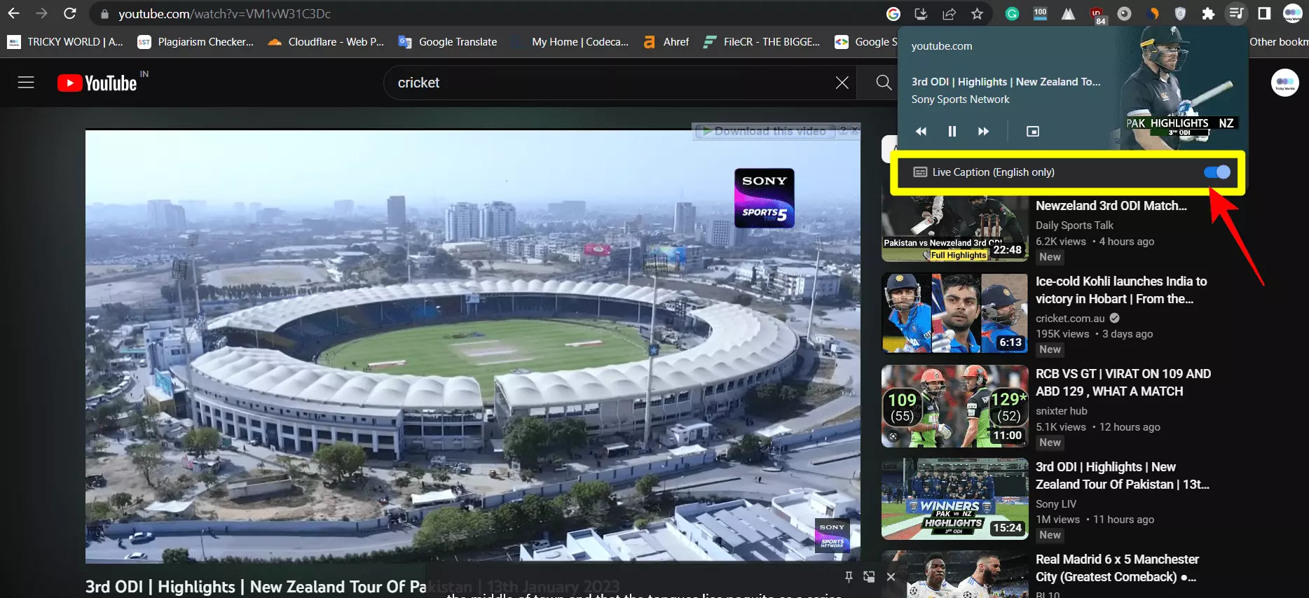
Task: Open the FileCR - THE BIGGE... bookmark
Action: point(762,42)
